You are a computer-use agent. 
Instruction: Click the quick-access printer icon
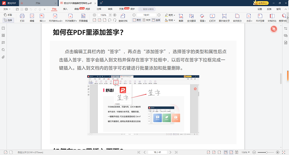(x=26, y=9)
